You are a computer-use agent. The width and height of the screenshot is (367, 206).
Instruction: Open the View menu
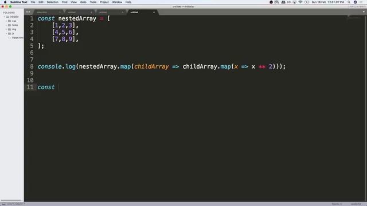(74, 2)
